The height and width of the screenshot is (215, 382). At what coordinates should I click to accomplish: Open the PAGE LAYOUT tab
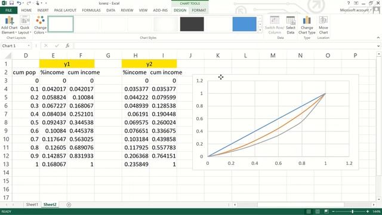65,10
